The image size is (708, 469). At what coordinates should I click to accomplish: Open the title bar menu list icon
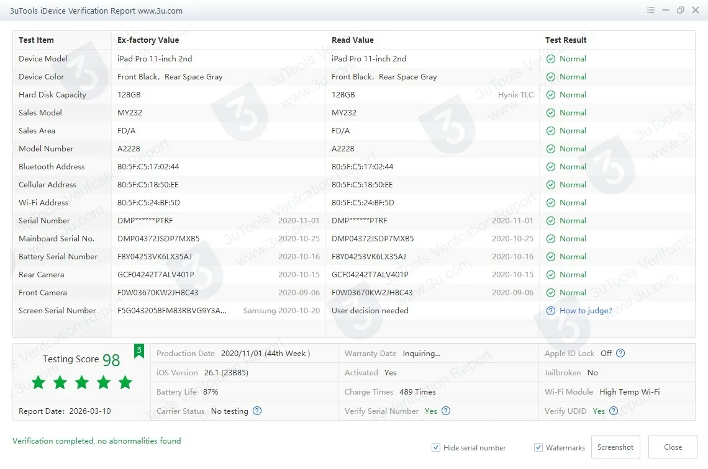(x=650, y=11)
